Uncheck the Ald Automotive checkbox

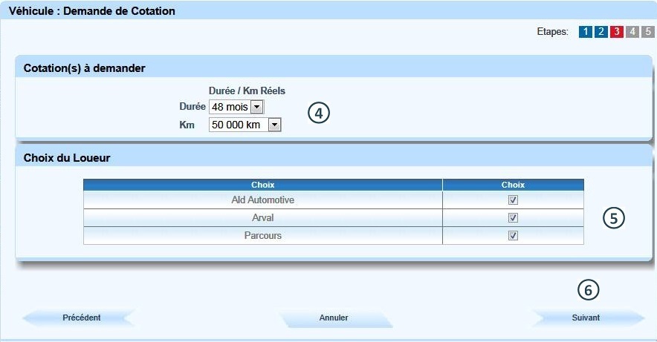(x=513, y=200)
